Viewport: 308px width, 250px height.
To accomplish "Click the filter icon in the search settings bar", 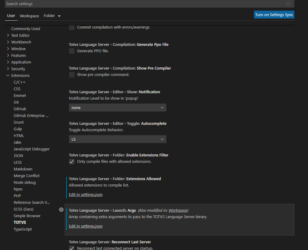I will pyautogui.click(x=288, y=4).
